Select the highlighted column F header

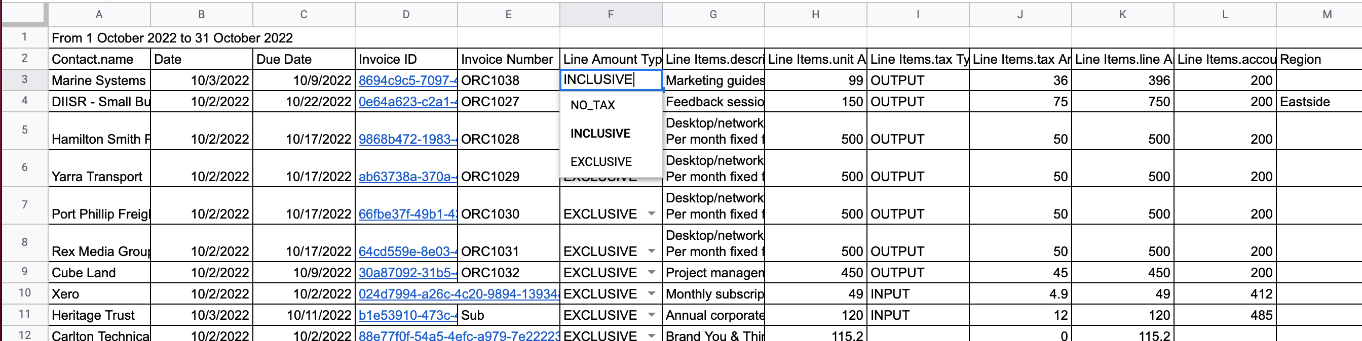[611, 14]
